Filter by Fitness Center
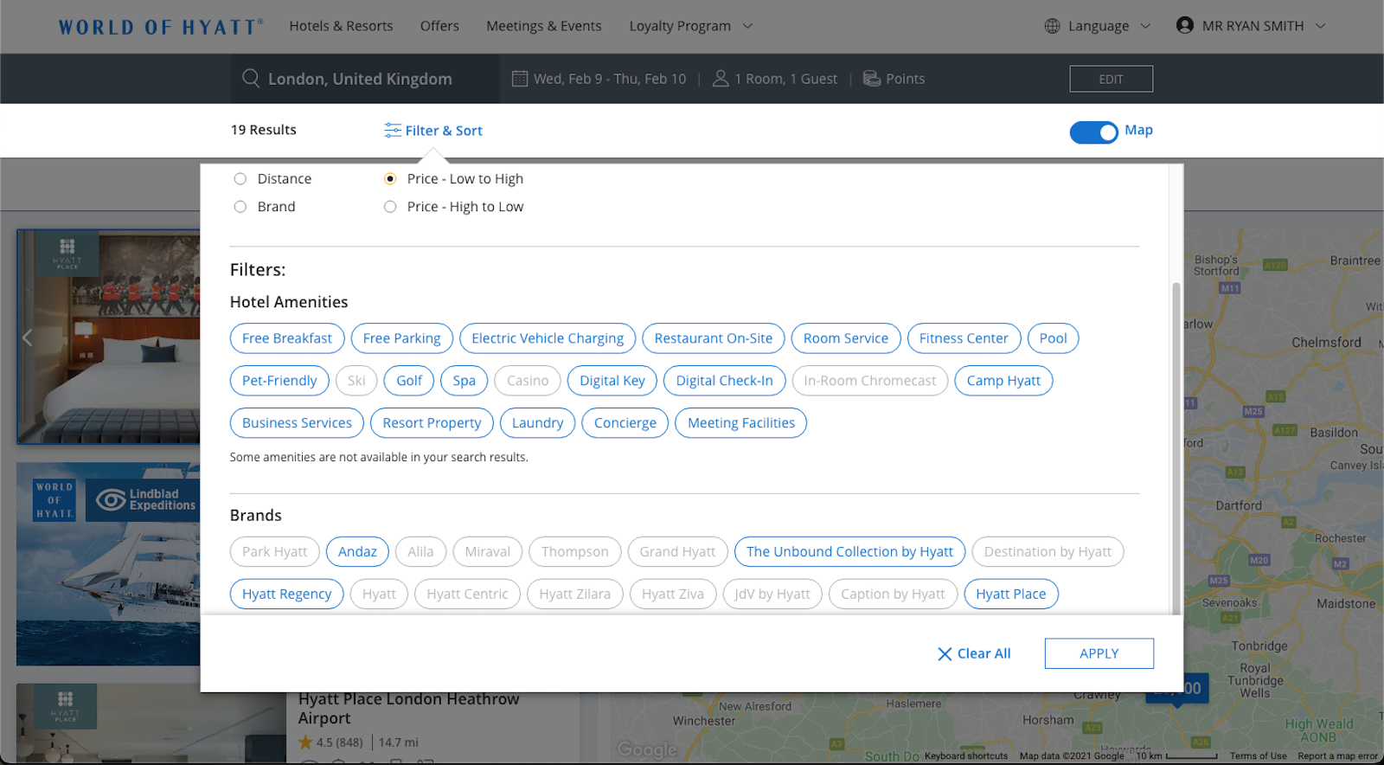Image resolution: width=1384 pixels, height=765 pixels. 964,338
